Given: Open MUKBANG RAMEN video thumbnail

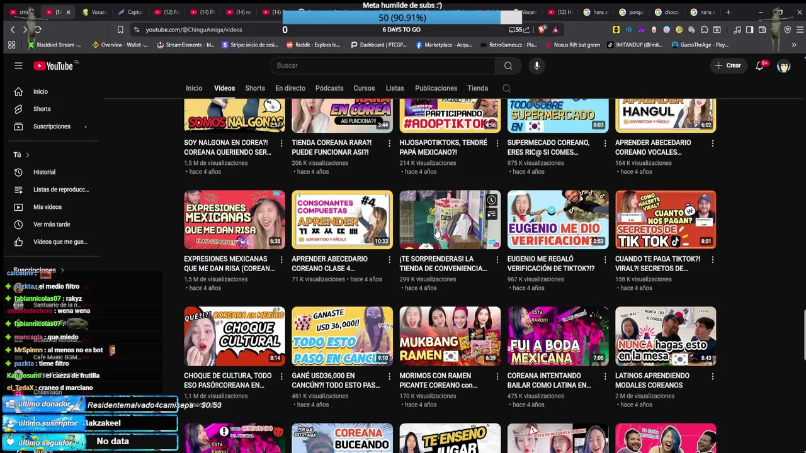Looking at the screenshot, I should pyautogui.click(x=450, y=336).
